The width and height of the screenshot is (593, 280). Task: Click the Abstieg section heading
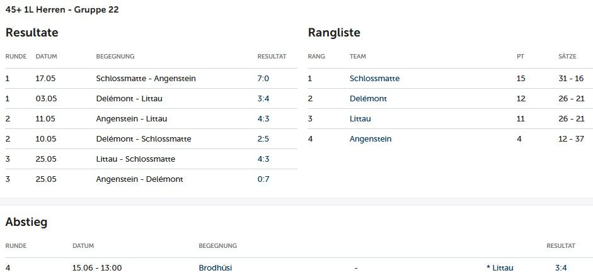click(x=26, y=222)
